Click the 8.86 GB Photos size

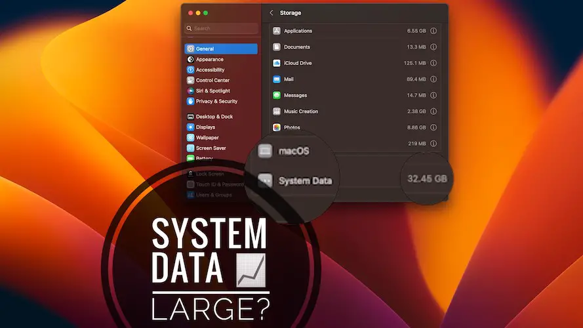click(416, 127)
